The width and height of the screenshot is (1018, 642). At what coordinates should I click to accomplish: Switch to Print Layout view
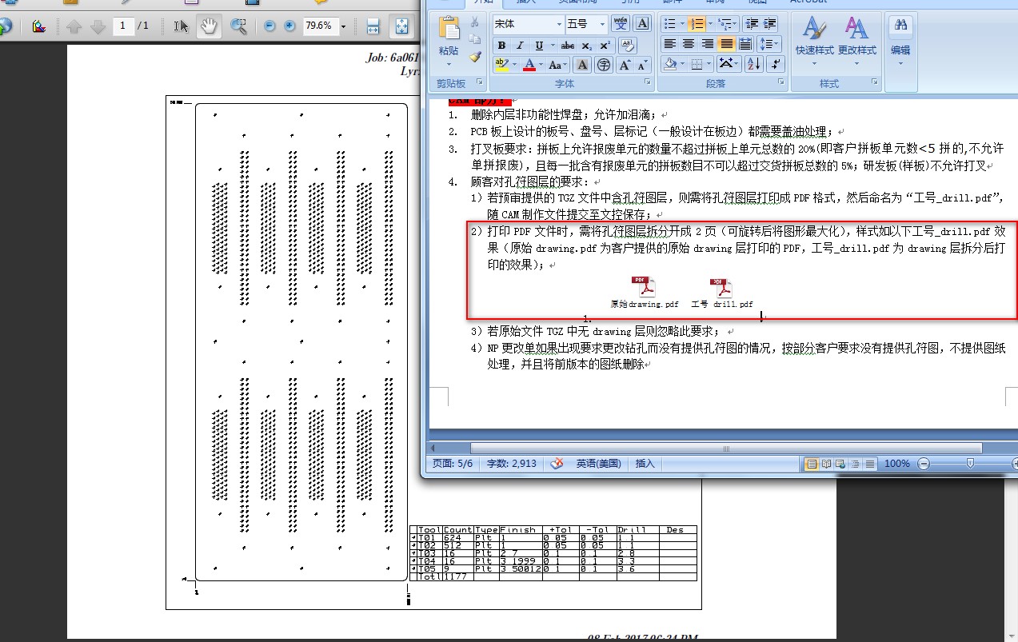pyautogui.click(x=812, y=464)
